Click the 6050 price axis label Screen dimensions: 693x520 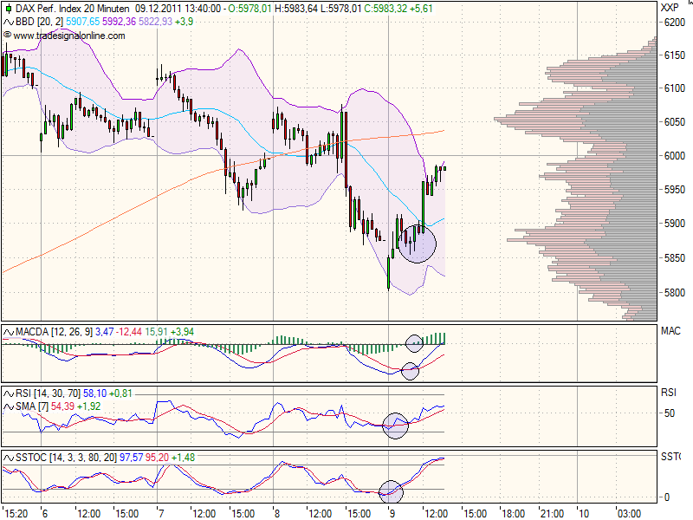(675, 121)
